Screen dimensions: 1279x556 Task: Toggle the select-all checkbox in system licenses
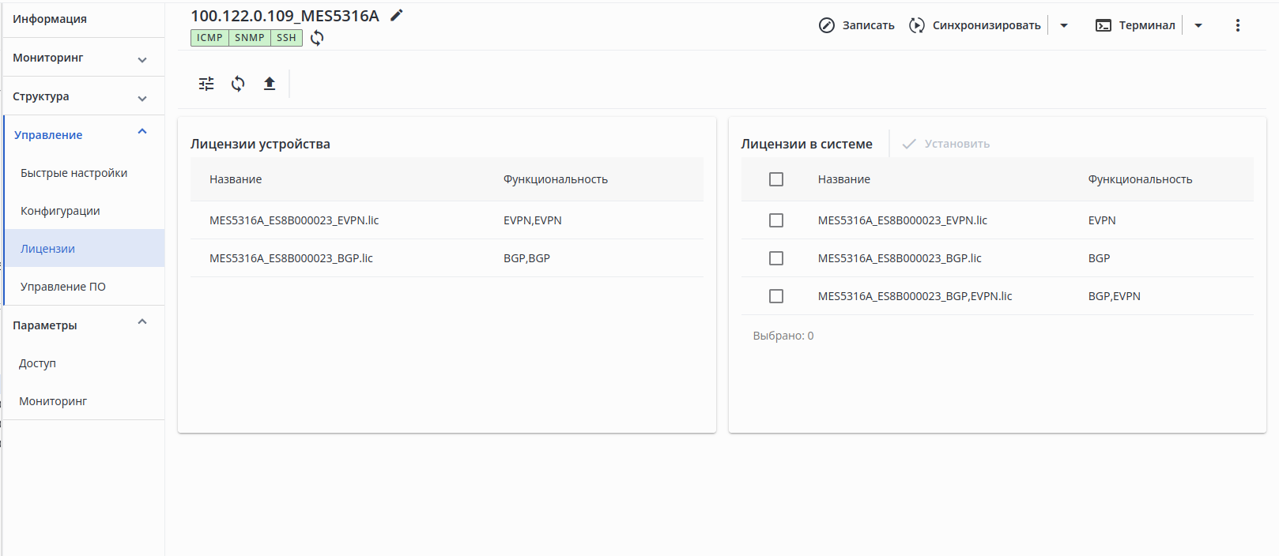pyautogui.click(x=776, y=179)
